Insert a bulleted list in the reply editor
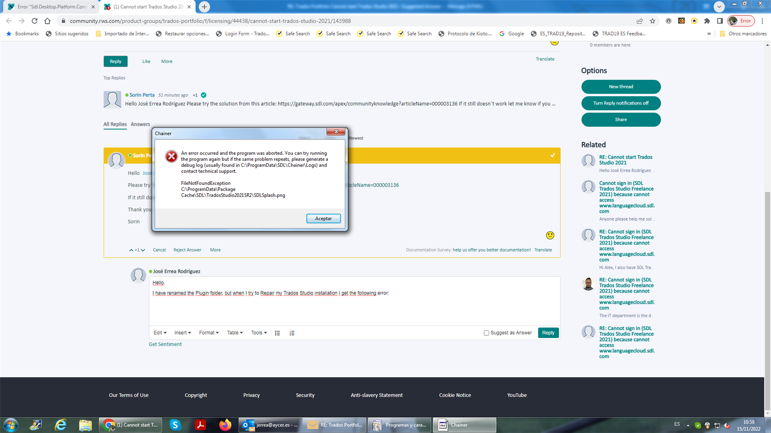 (278, 332)
